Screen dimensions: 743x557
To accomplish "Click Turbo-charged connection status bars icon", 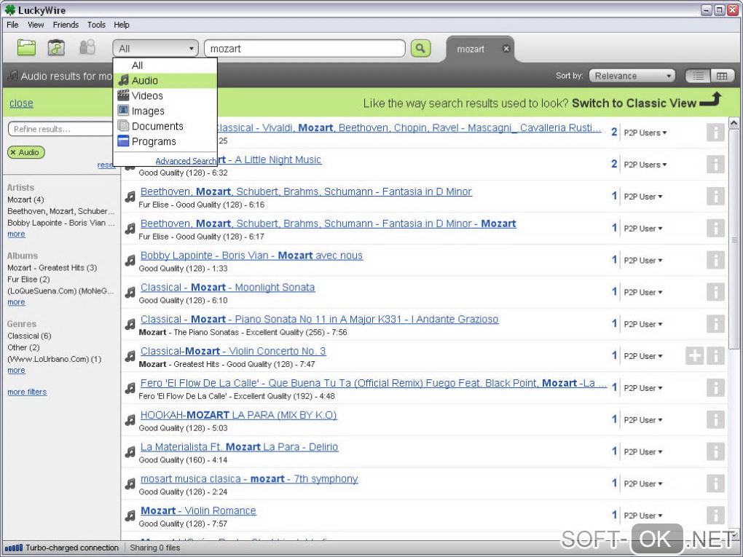I will [13, 548].
